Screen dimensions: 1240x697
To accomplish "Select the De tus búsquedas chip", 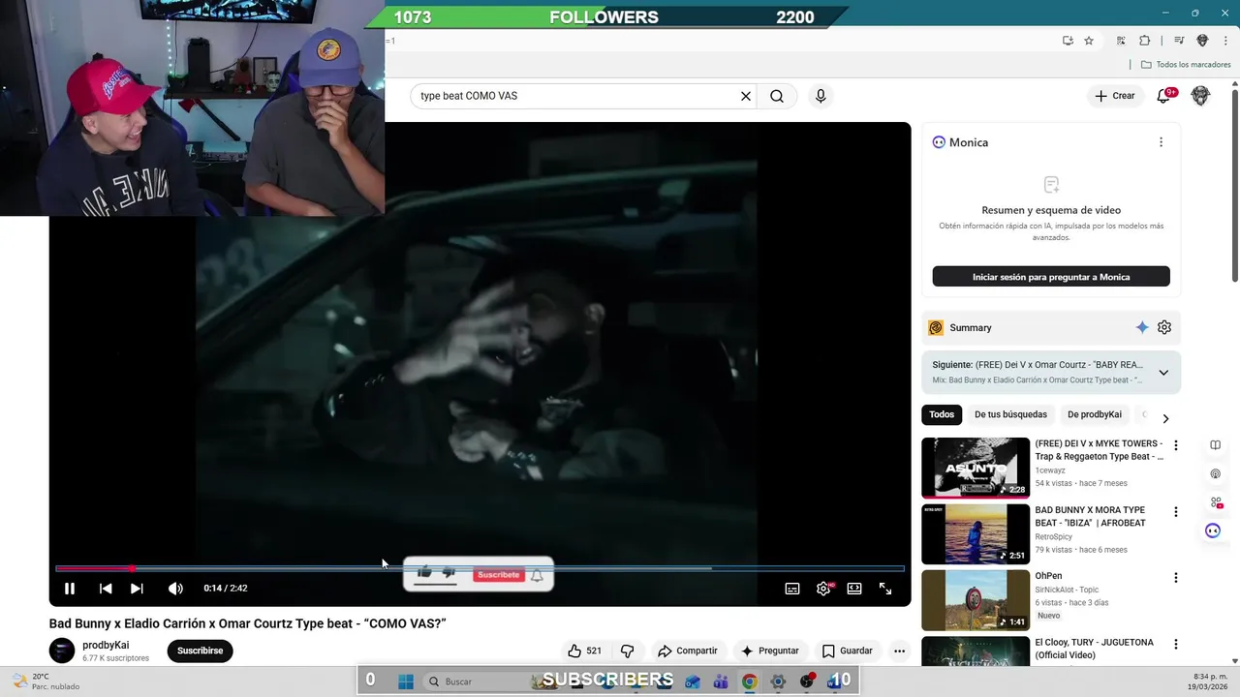I will pyautogui.click(x=1010, y=414).
